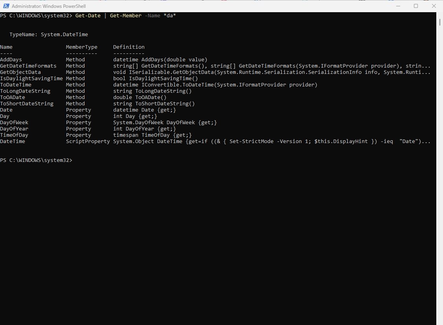This screenshot has width=443, height=325.
Task: Click the 'Name' column header
Action: [x=6, y=47]
